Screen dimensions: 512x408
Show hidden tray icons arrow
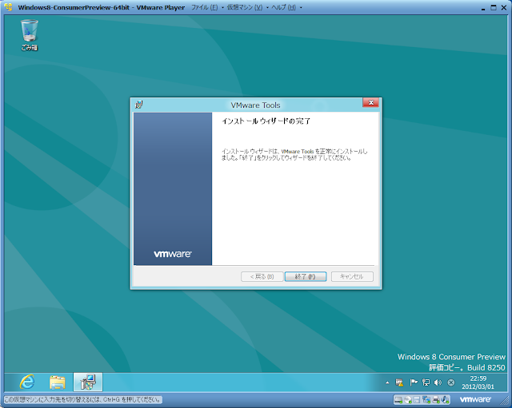(x=387, y=382)
